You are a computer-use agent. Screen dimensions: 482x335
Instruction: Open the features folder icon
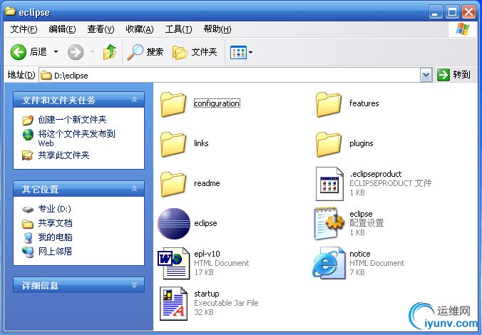(328, 104)
